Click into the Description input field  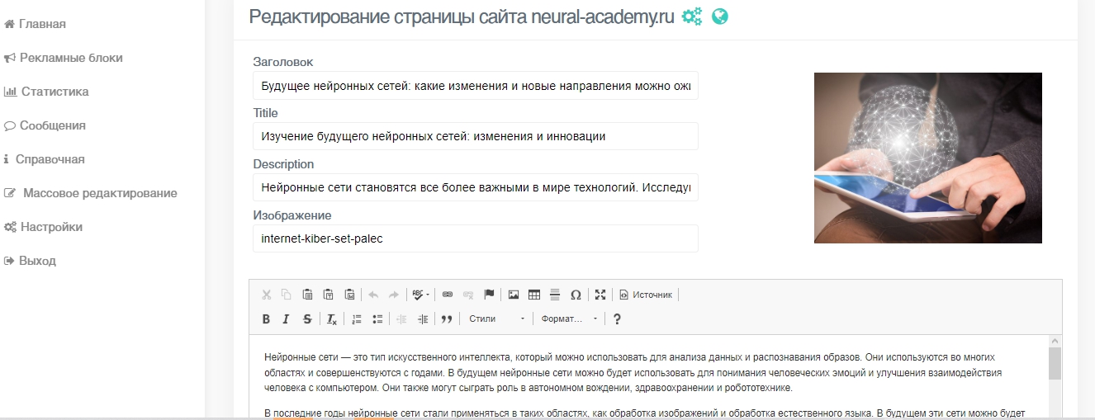click(475, 187)
